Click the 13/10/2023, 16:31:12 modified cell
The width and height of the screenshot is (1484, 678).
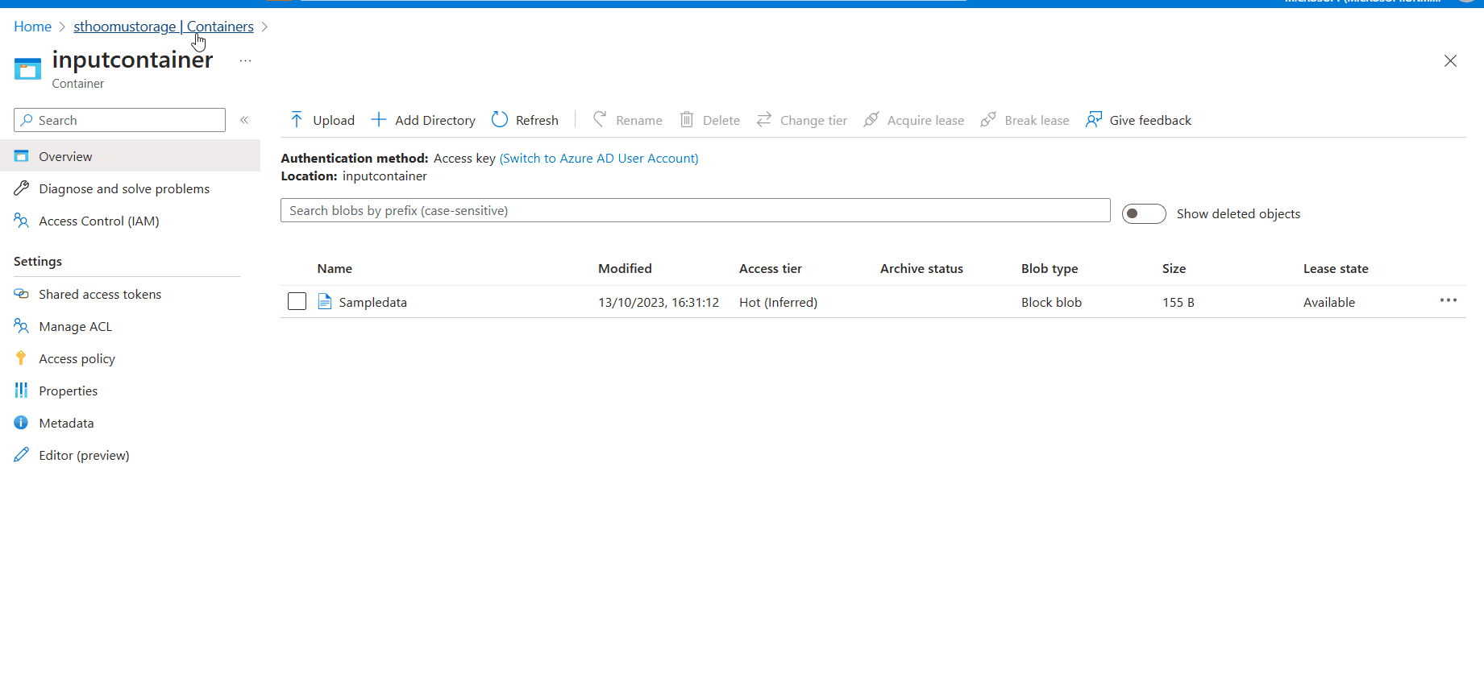pyautogui.click(x=659, y=302)
